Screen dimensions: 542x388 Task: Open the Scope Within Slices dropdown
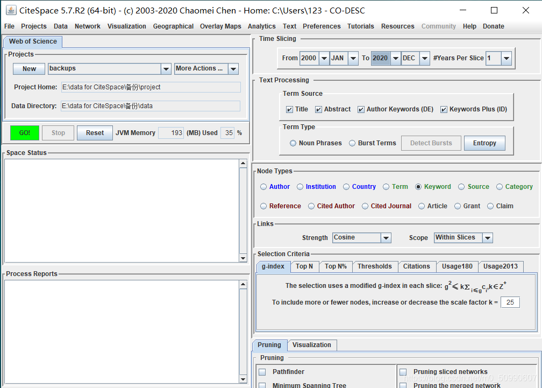pyautogui.click(x=488, y=237)
